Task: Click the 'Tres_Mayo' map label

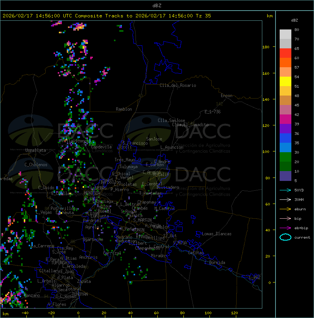Action: pos(125,160)
